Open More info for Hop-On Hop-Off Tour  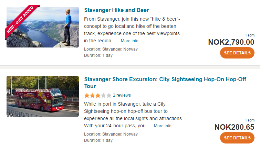click(163, 126)
